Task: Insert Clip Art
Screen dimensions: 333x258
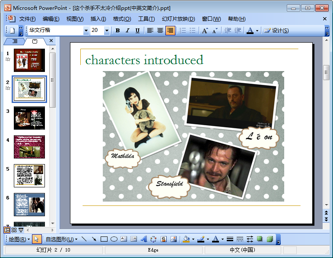Action: [164, 239]
